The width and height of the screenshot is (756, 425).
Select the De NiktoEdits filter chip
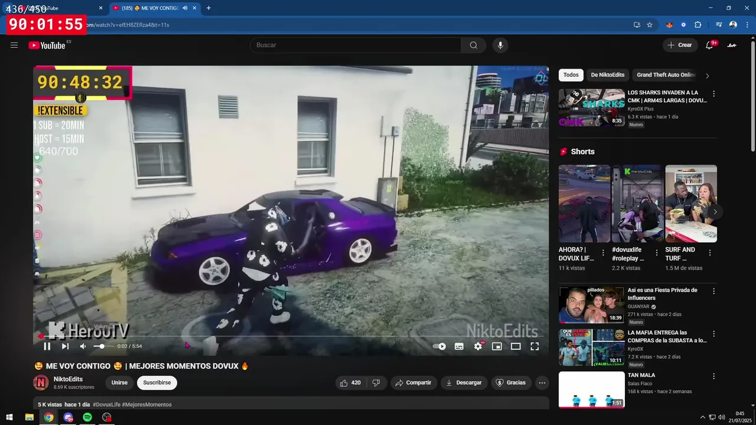[x=608, y=75]
